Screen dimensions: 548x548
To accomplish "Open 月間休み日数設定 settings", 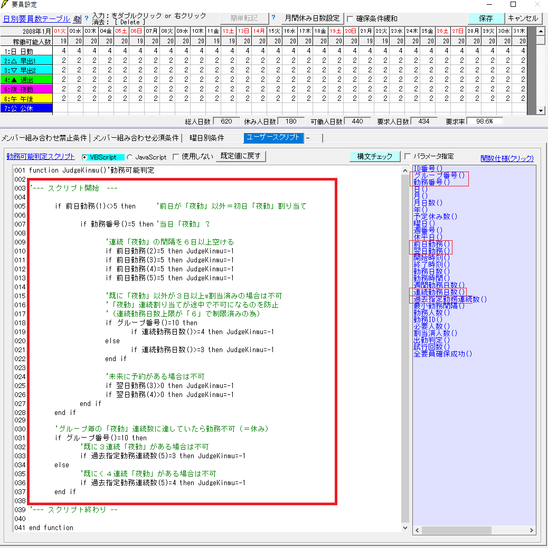I will [x=312, y=18].
